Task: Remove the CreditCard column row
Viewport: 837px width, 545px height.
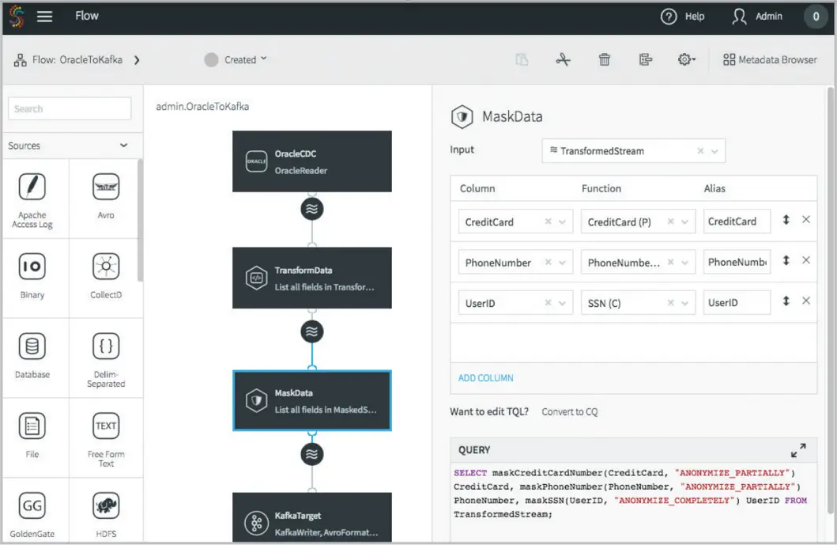Action: tap(806, 220)
